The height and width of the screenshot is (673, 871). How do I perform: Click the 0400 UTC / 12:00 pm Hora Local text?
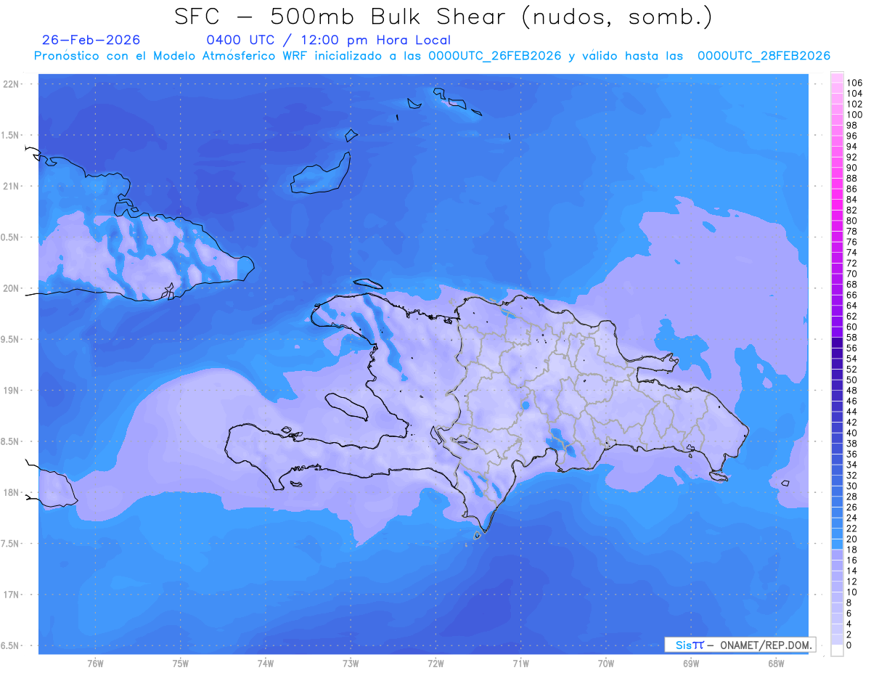[329, 40]
